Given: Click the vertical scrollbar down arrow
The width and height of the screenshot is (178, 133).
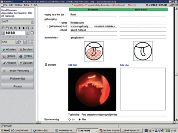Looking at the screenshot, I should point(176,119).
